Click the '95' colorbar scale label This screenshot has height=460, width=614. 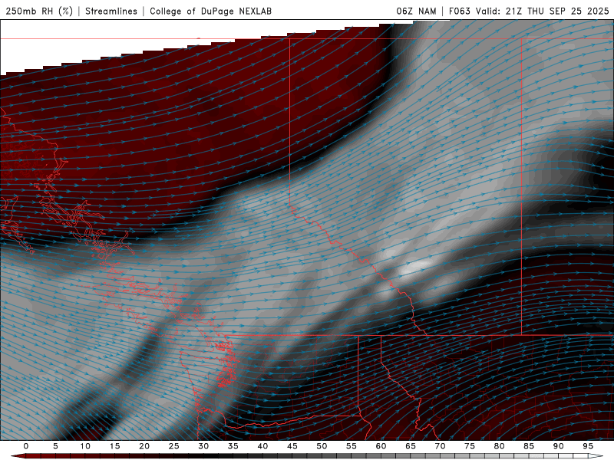pos(588,446)
